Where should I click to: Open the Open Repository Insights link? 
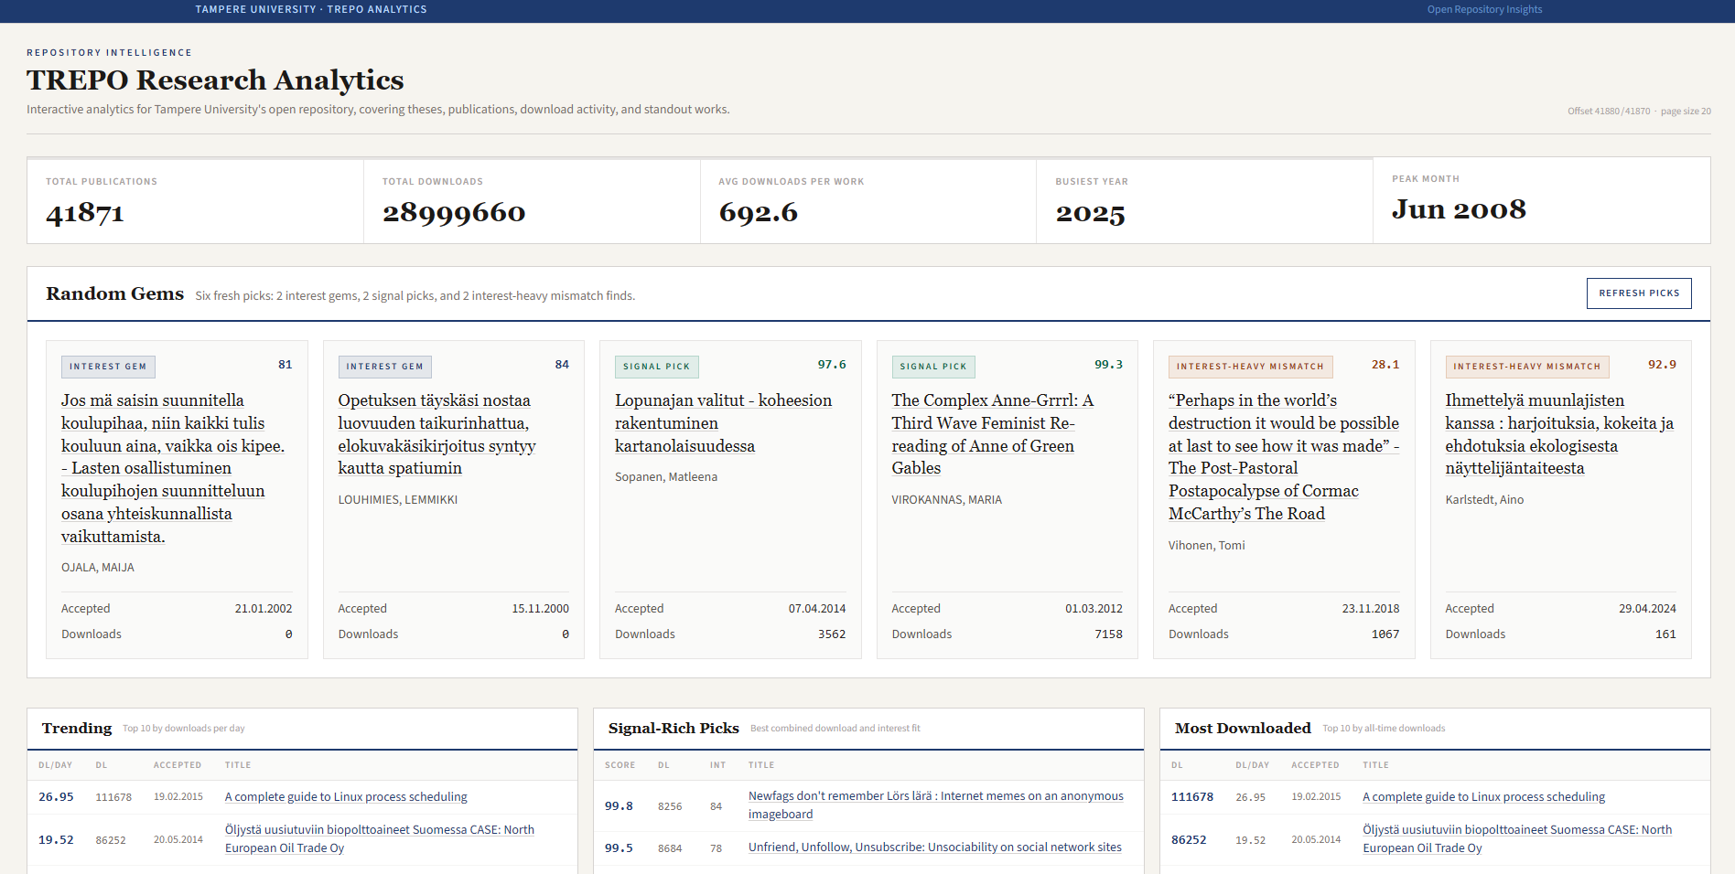pyautogui.click(x=1484, y=9)
